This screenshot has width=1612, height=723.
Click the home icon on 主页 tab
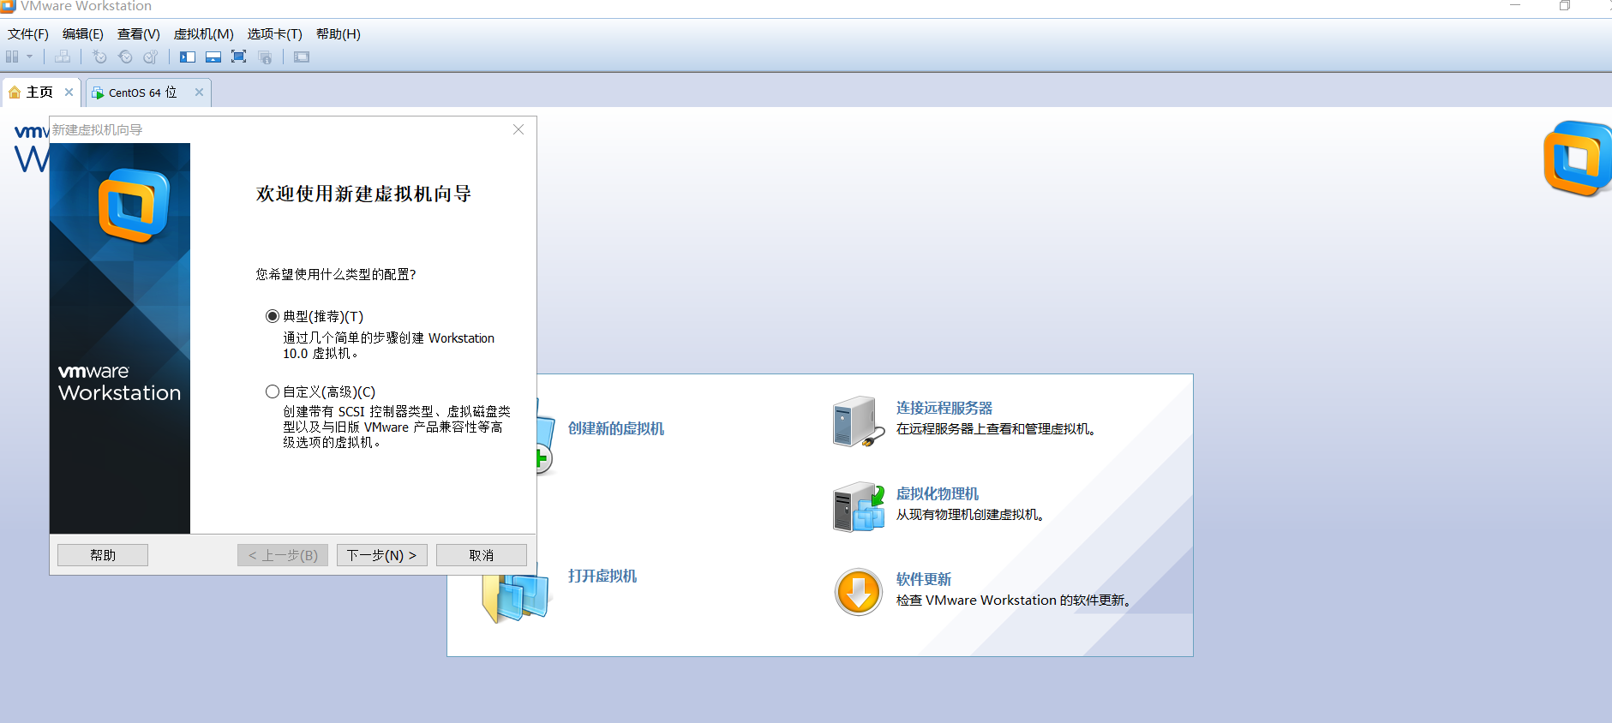point(15,93)
